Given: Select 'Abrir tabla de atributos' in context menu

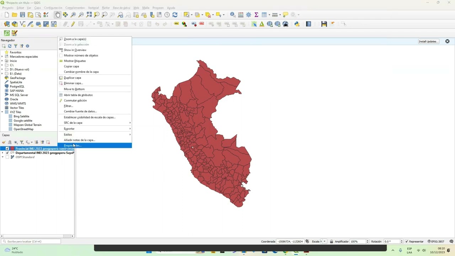Looking at the screenshot, I should (x=95, y=95).
